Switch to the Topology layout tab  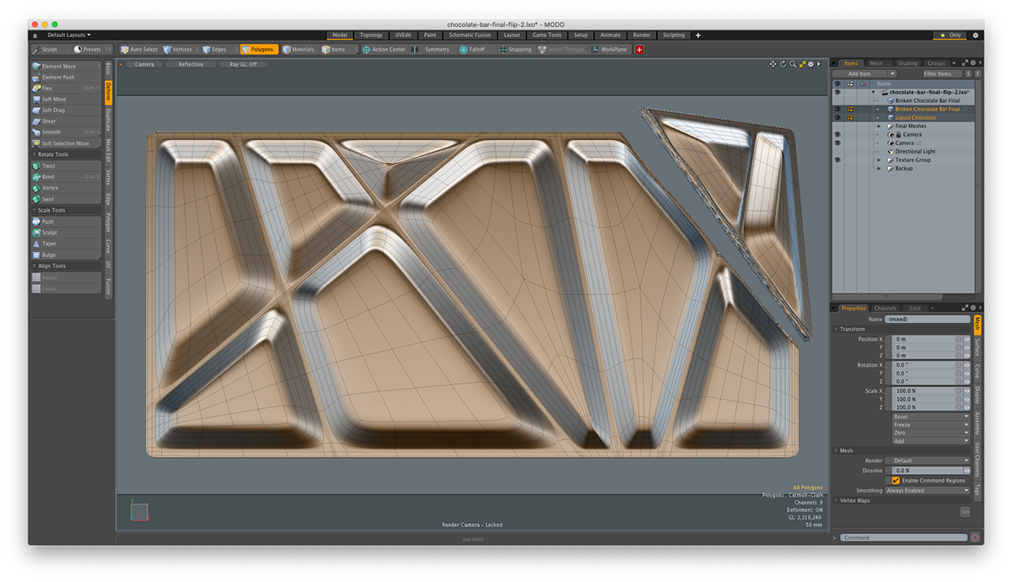tap(371, 35)
